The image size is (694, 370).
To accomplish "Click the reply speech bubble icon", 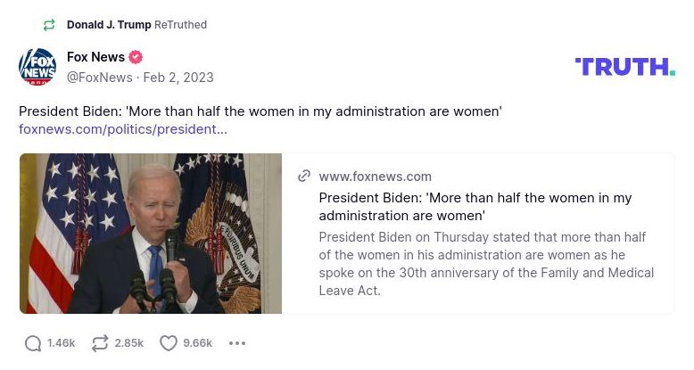I will [x=33, y=343].
